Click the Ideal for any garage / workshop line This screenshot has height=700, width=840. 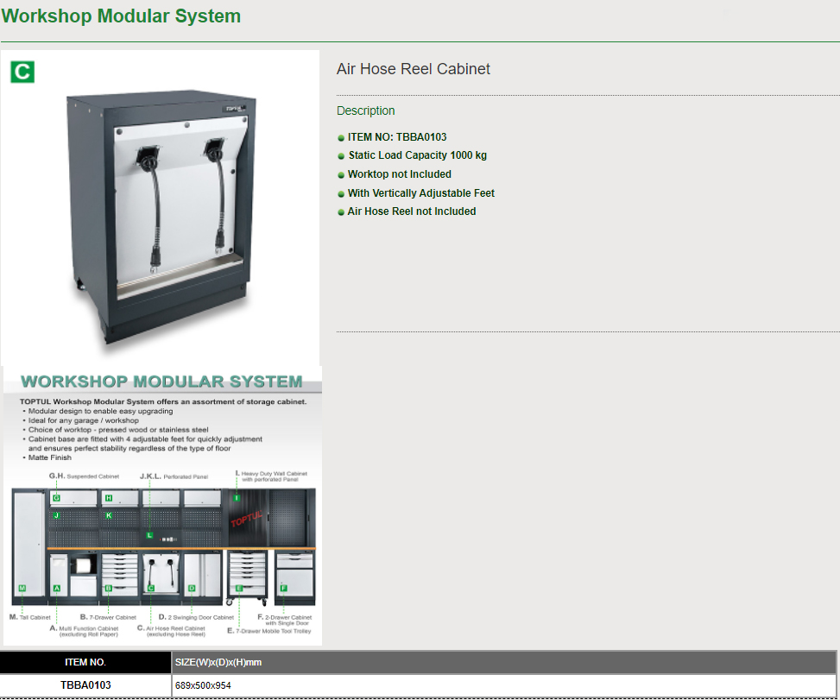tap(84, 420)
